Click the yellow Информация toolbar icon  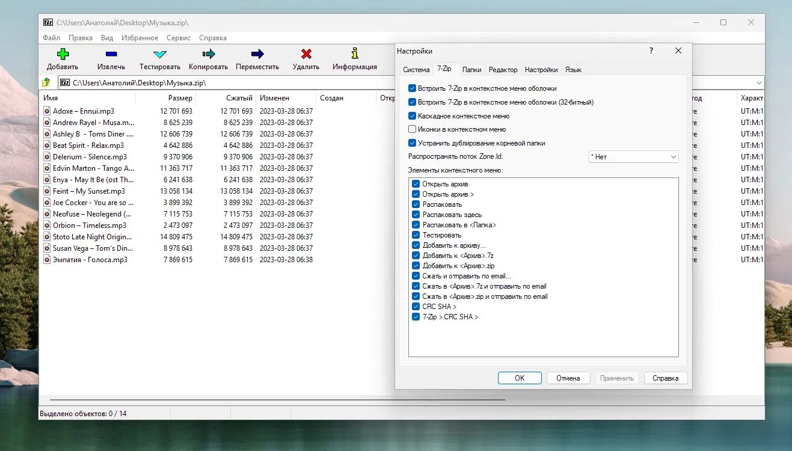355,54
